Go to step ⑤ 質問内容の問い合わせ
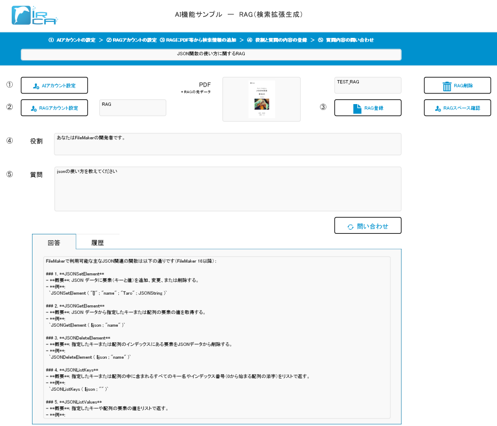This screenshot has height=426, width=497. tap(346, 40)
